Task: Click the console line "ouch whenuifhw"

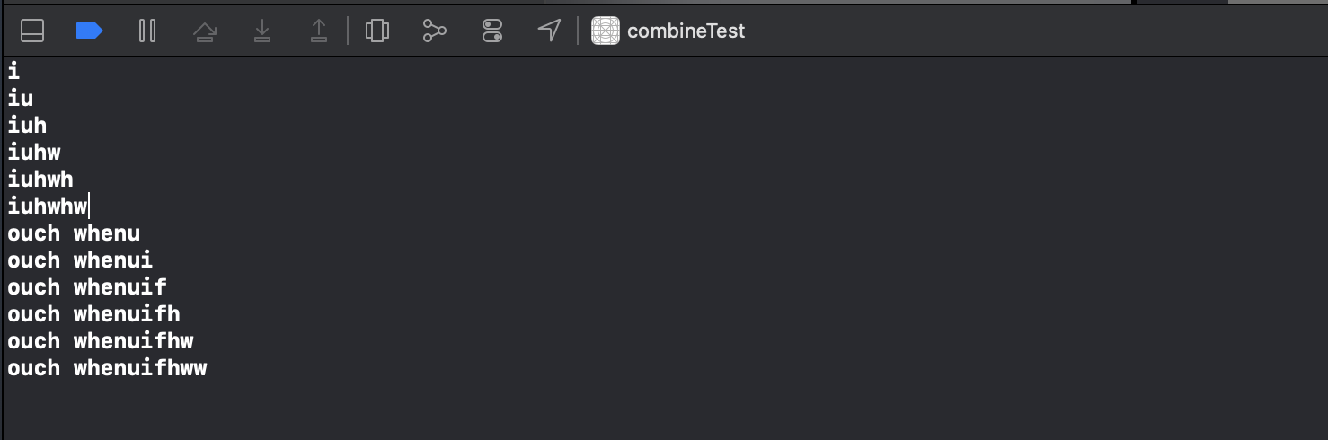Action: (101, 341)
